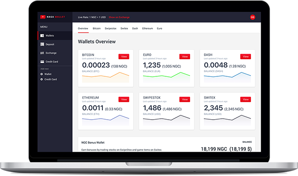Switch to the Ethereum tab
This screenshot has width=298, height=176.
click(x=148, y=28)
